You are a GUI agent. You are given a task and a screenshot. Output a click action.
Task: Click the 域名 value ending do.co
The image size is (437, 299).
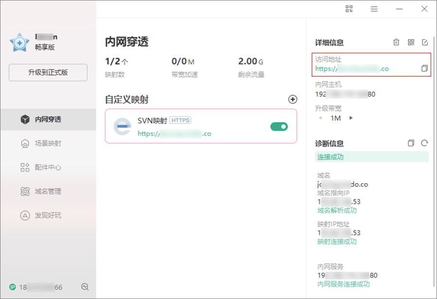click(x=342, y=184)
